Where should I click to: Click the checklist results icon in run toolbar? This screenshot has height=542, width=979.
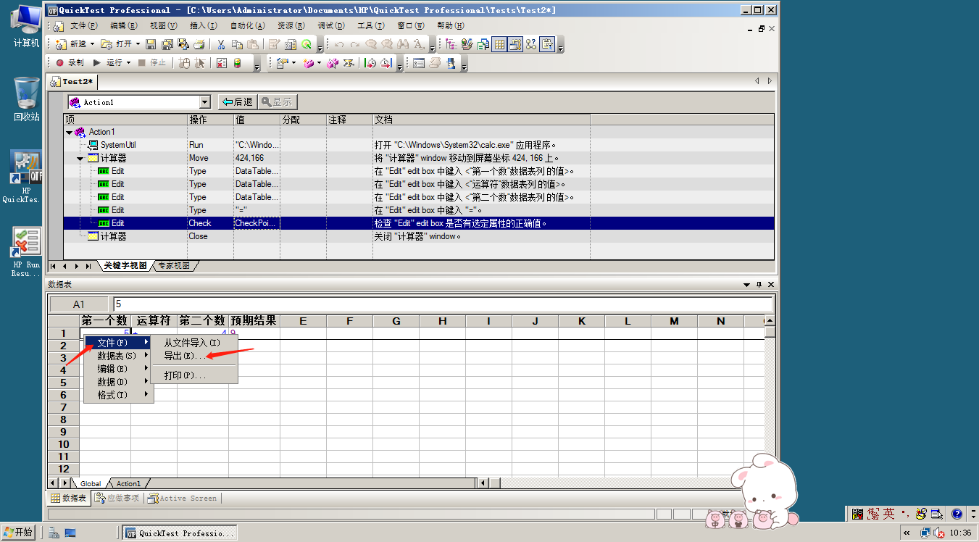click(222, 63)
